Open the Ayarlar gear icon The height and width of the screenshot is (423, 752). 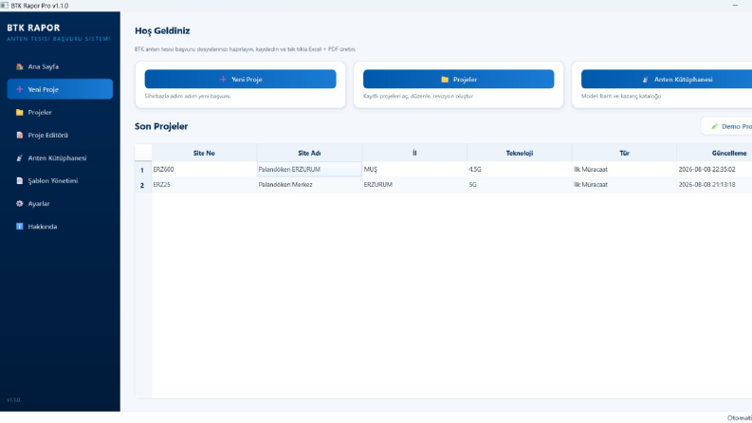[19, 203]
